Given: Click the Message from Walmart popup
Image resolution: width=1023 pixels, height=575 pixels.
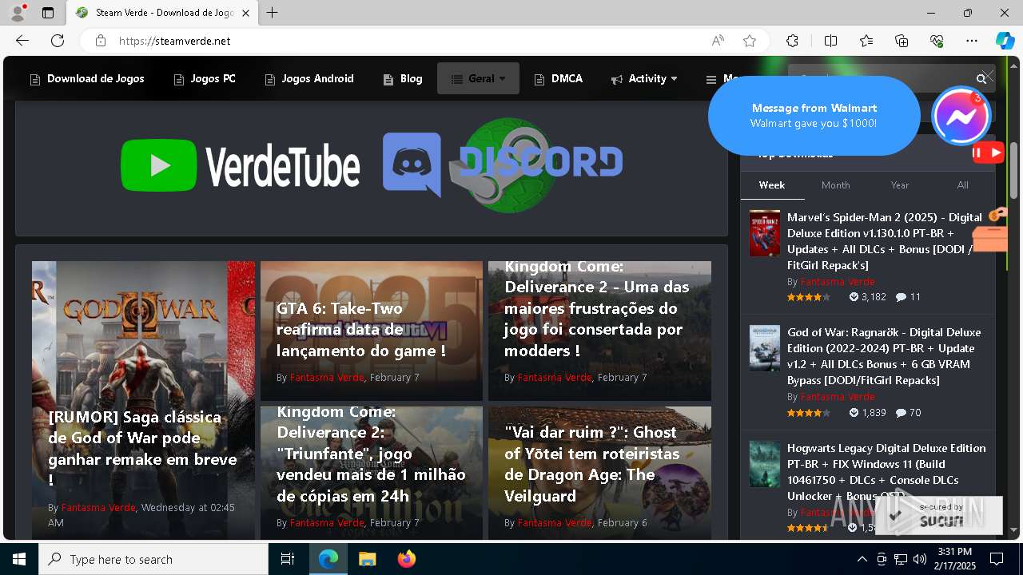Looking at the screenshot, I should [x=814, y=116].
